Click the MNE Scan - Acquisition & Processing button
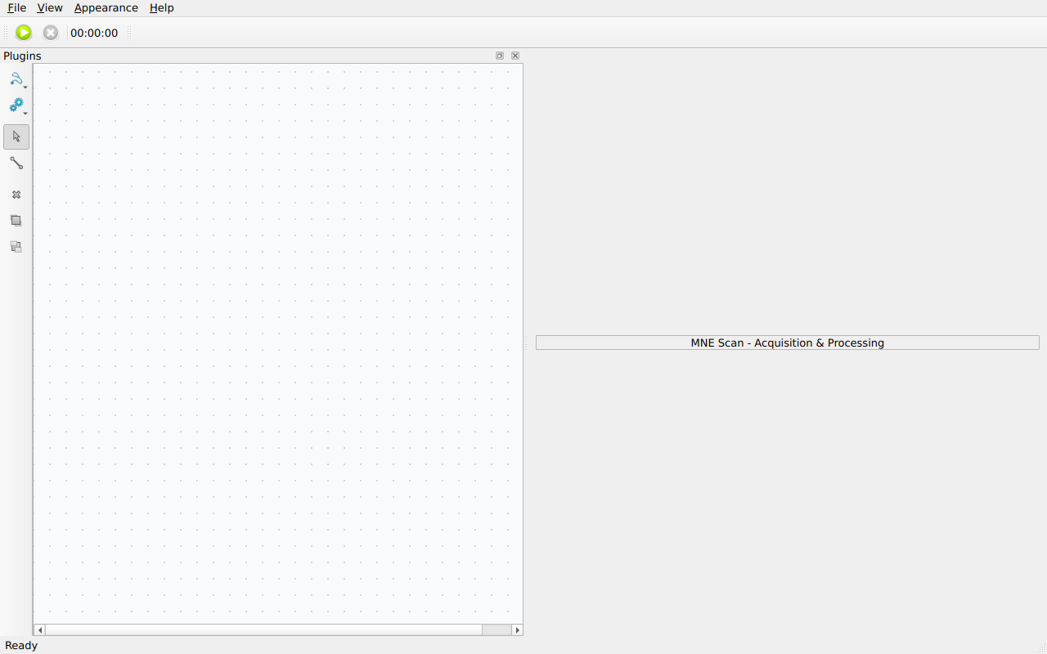Viewport: 1047px width, 654px height. click(x=788, y=343)
